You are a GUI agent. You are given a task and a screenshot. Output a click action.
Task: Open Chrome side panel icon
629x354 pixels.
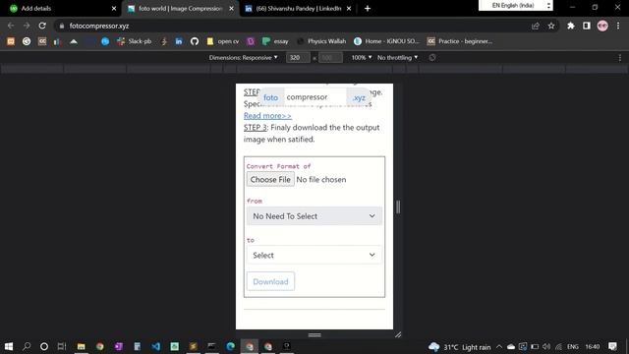(x=587, y=26)
